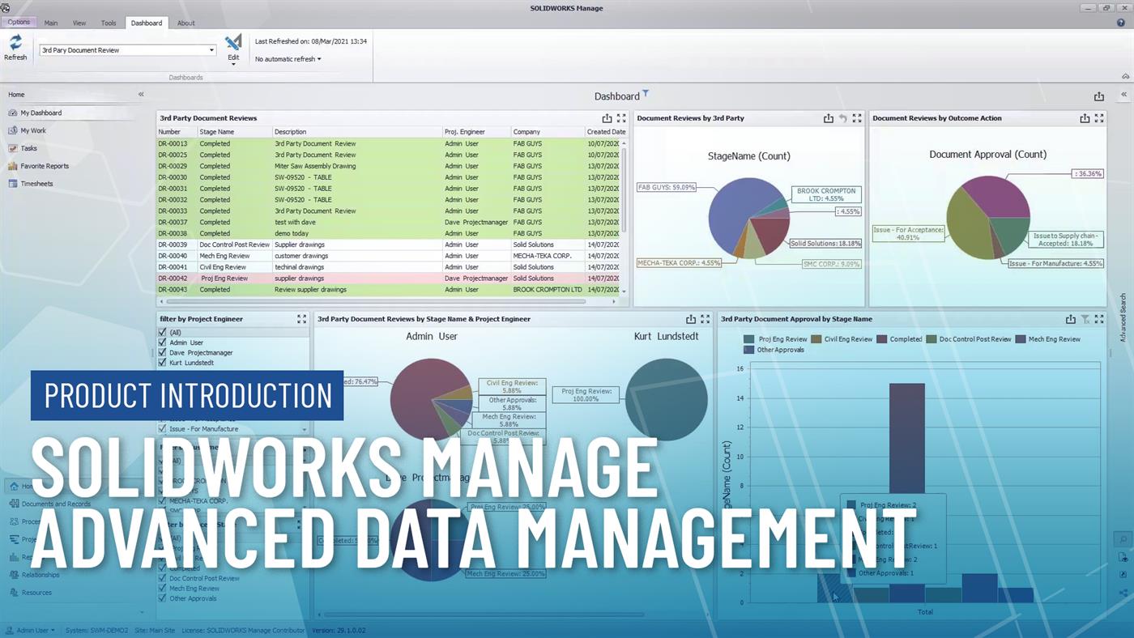Switch to the Tools ribbon tab
1134x638 pixels.
point(108,23)
